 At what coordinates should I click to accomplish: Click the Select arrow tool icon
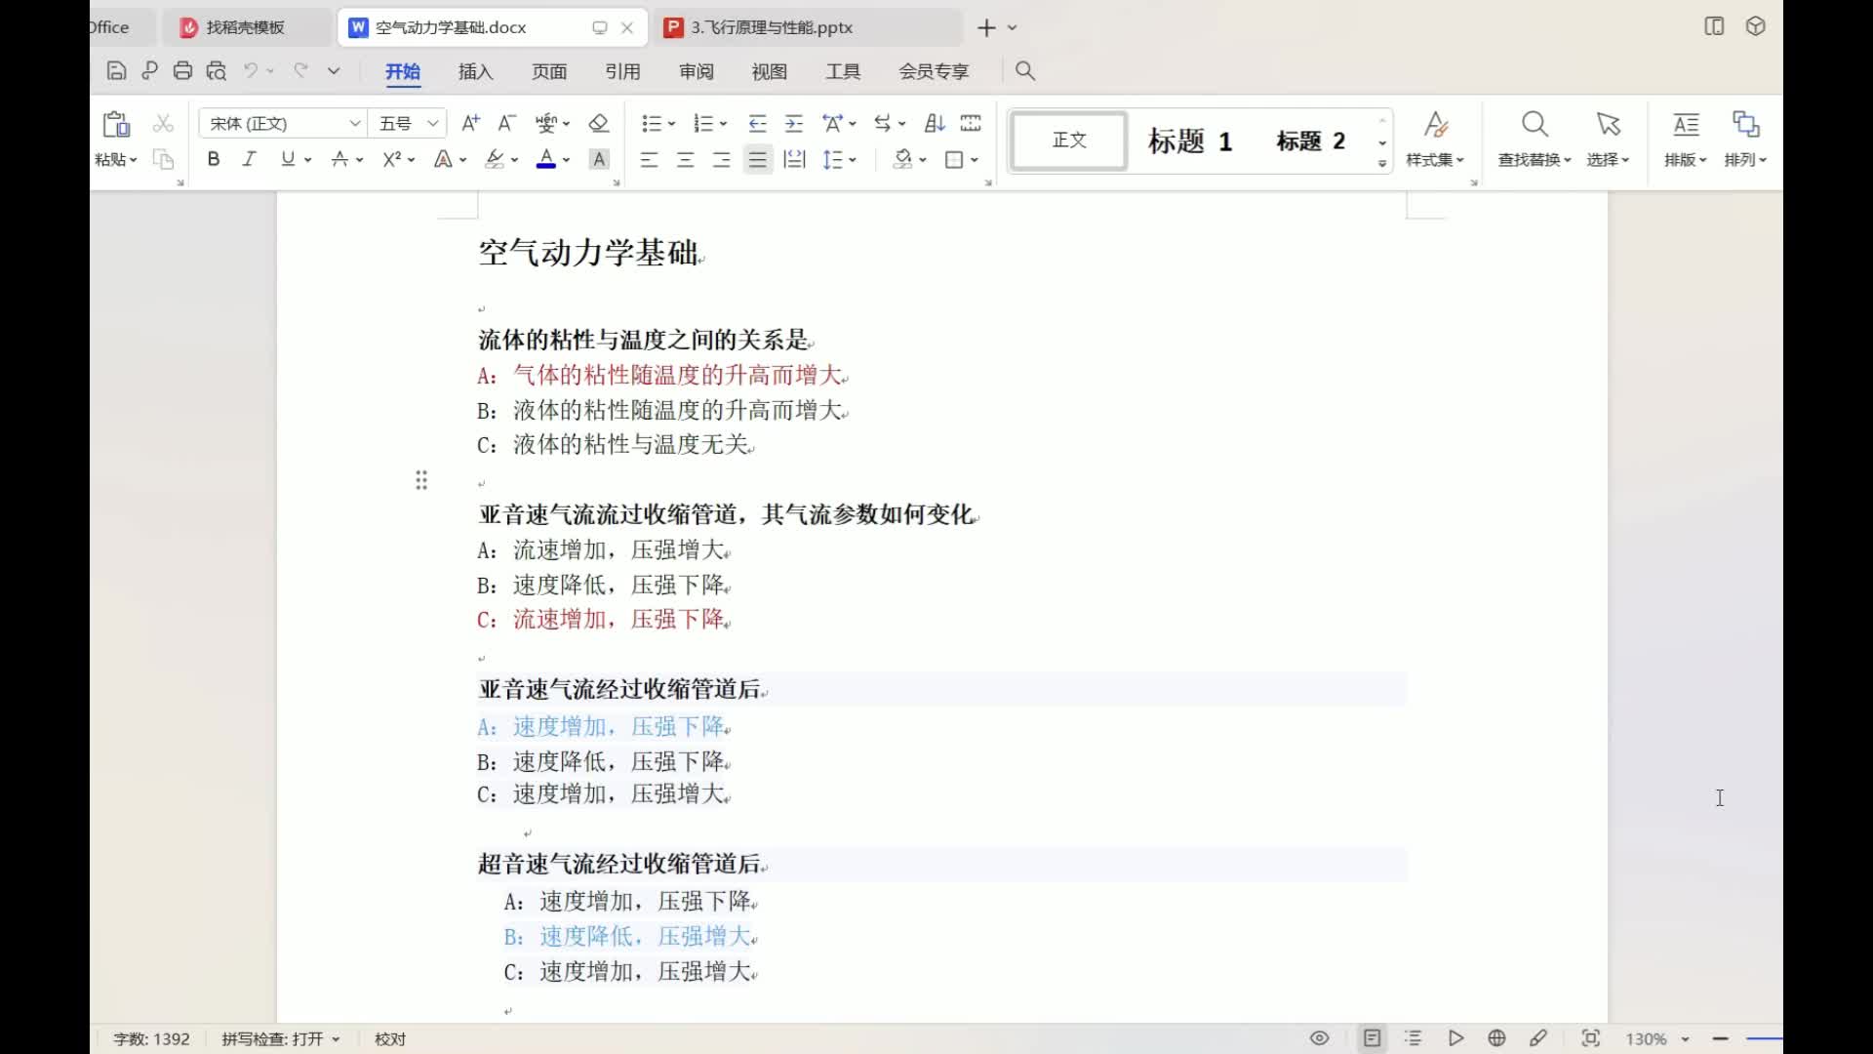(1608, 125)
